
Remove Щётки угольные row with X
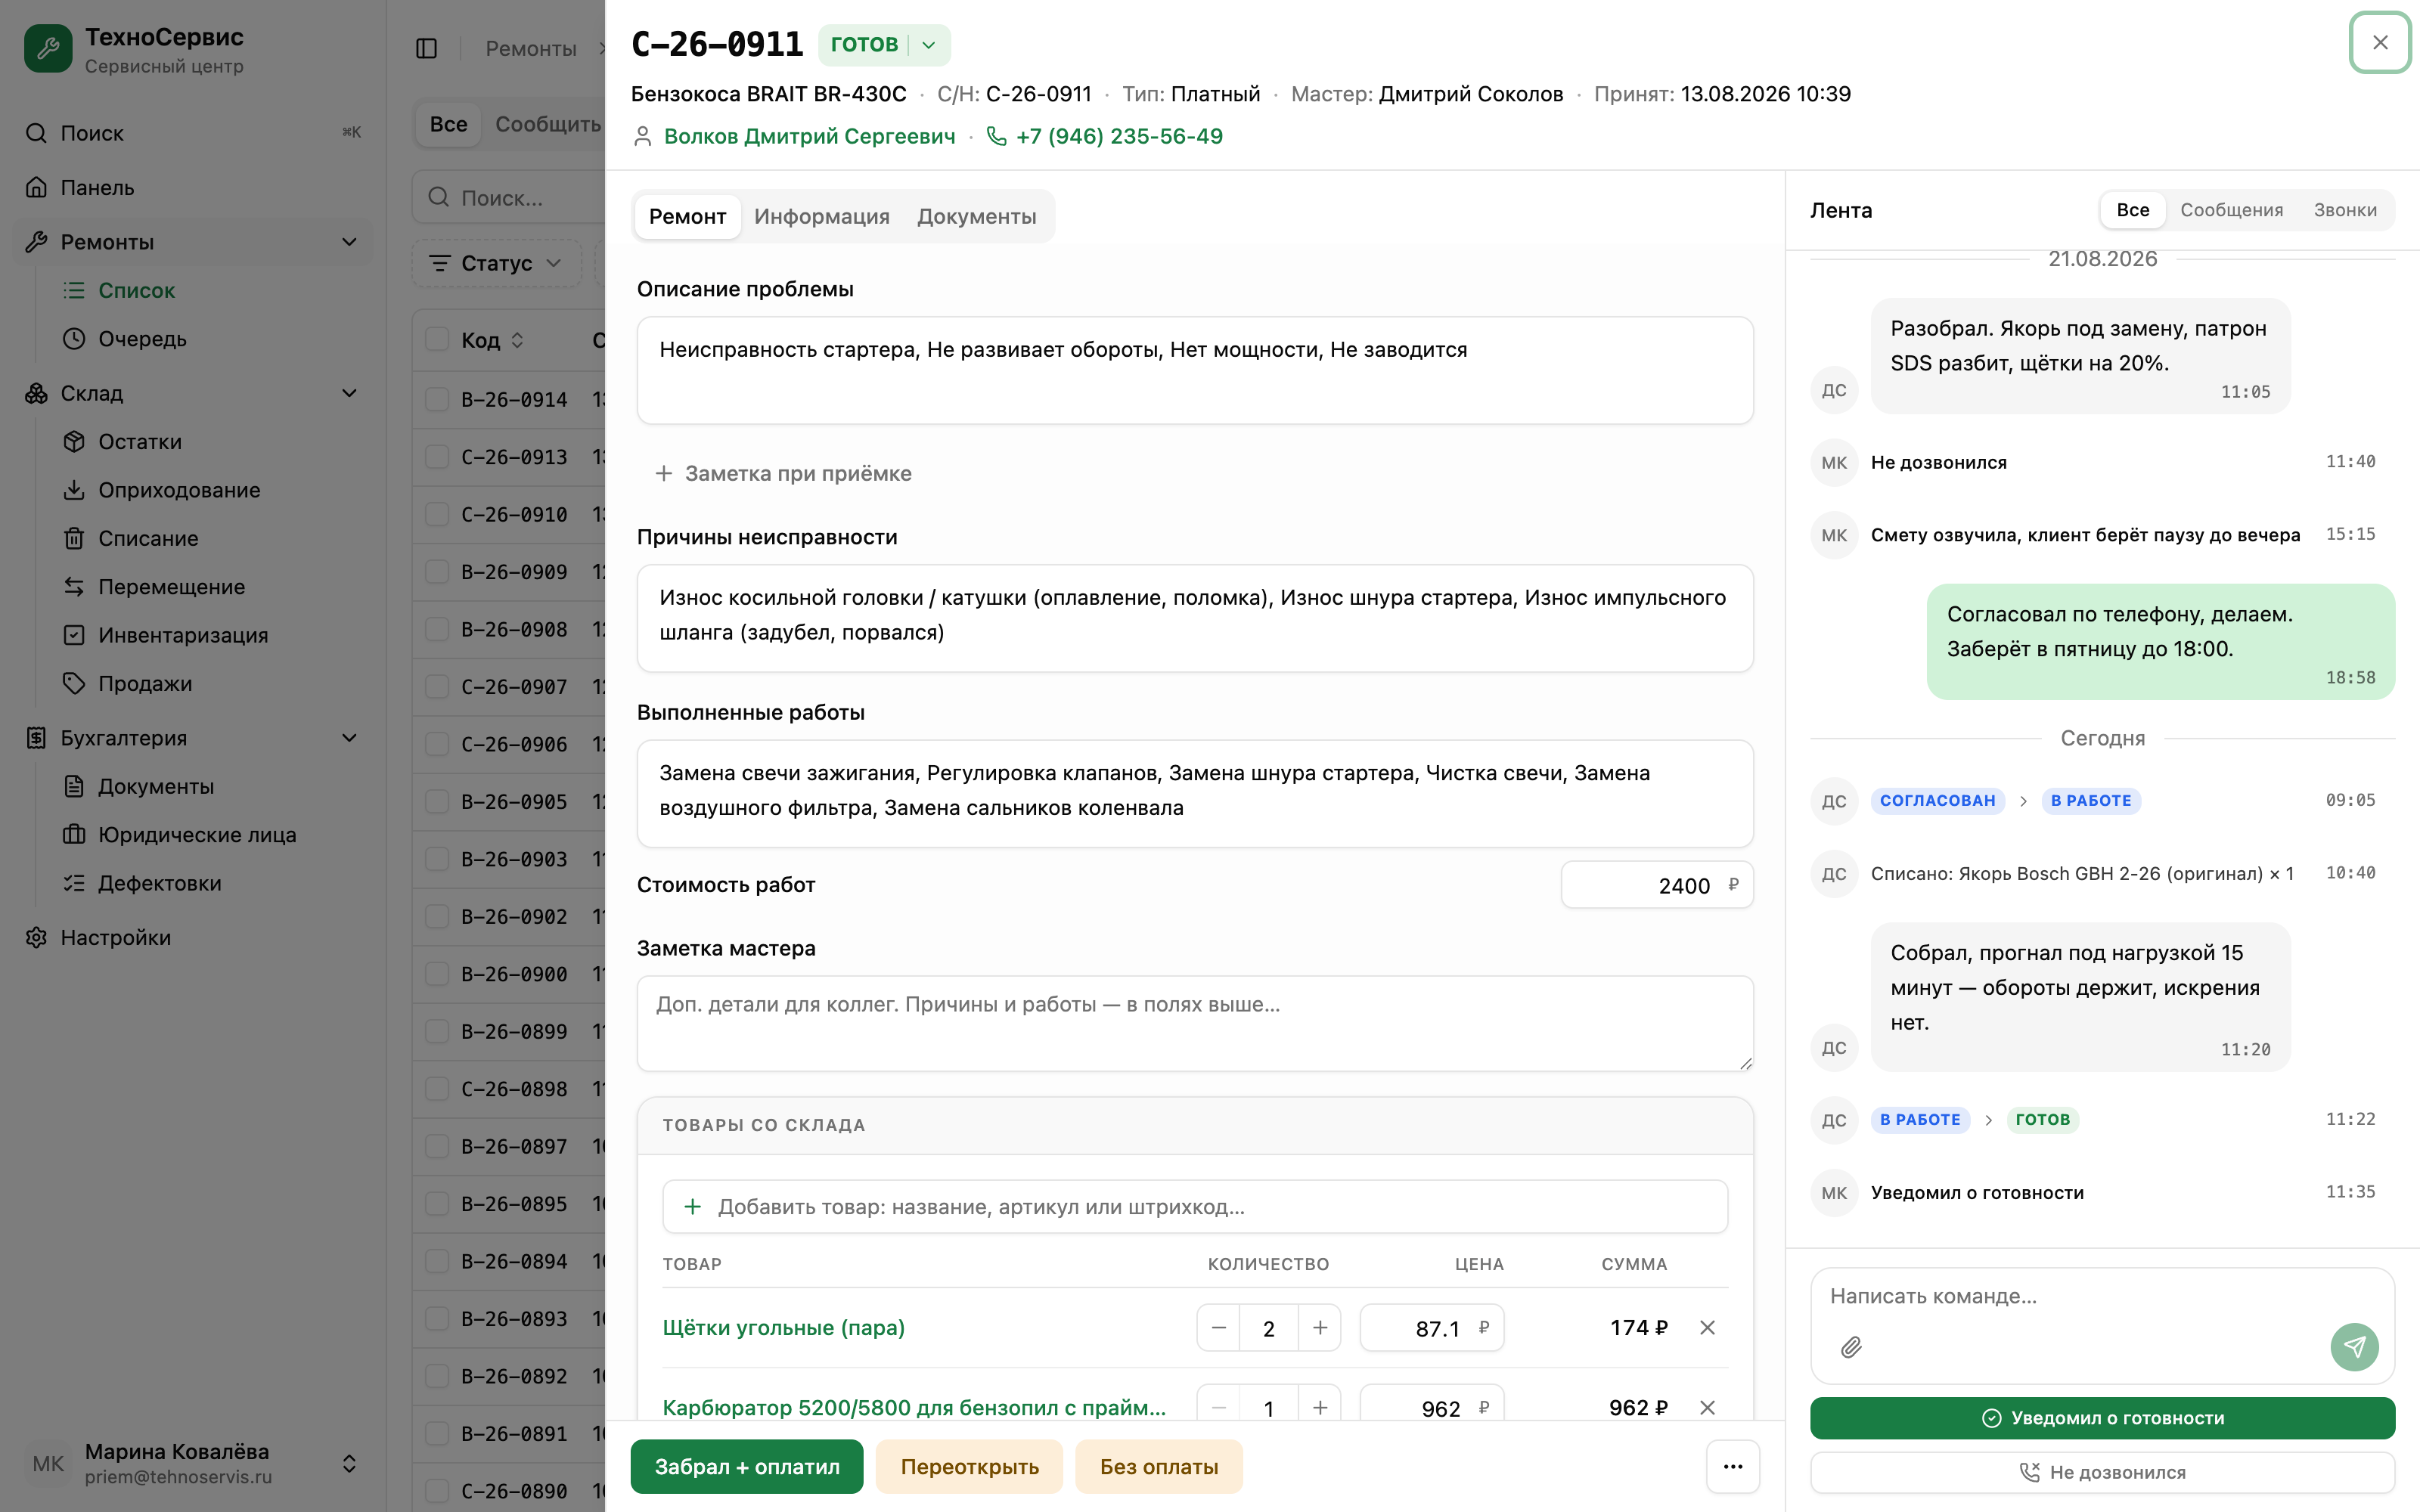pyautogui.click(x=1707, y=1327)
